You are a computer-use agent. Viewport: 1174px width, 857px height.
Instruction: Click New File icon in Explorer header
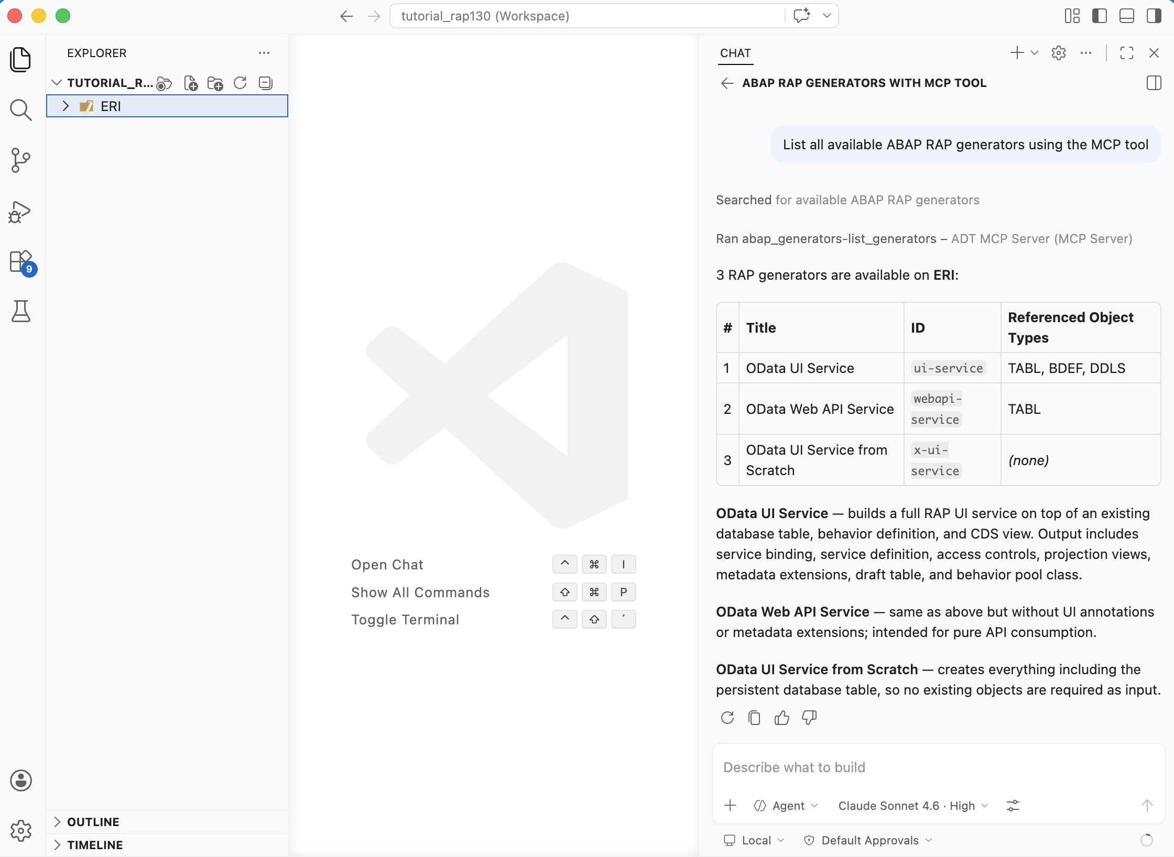point(191,83)
